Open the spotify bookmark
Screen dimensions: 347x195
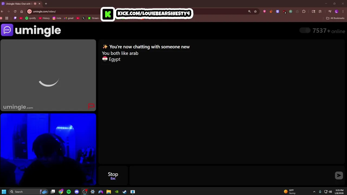[x=30, y=18]
